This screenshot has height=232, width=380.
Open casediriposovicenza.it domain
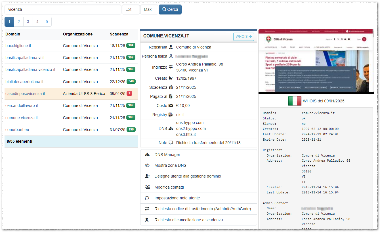[x=25, y=94]
